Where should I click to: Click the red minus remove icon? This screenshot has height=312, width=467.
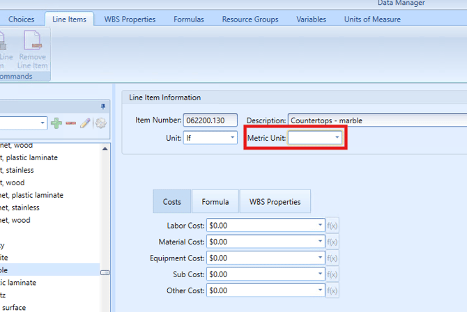click(x=70, y=123)
